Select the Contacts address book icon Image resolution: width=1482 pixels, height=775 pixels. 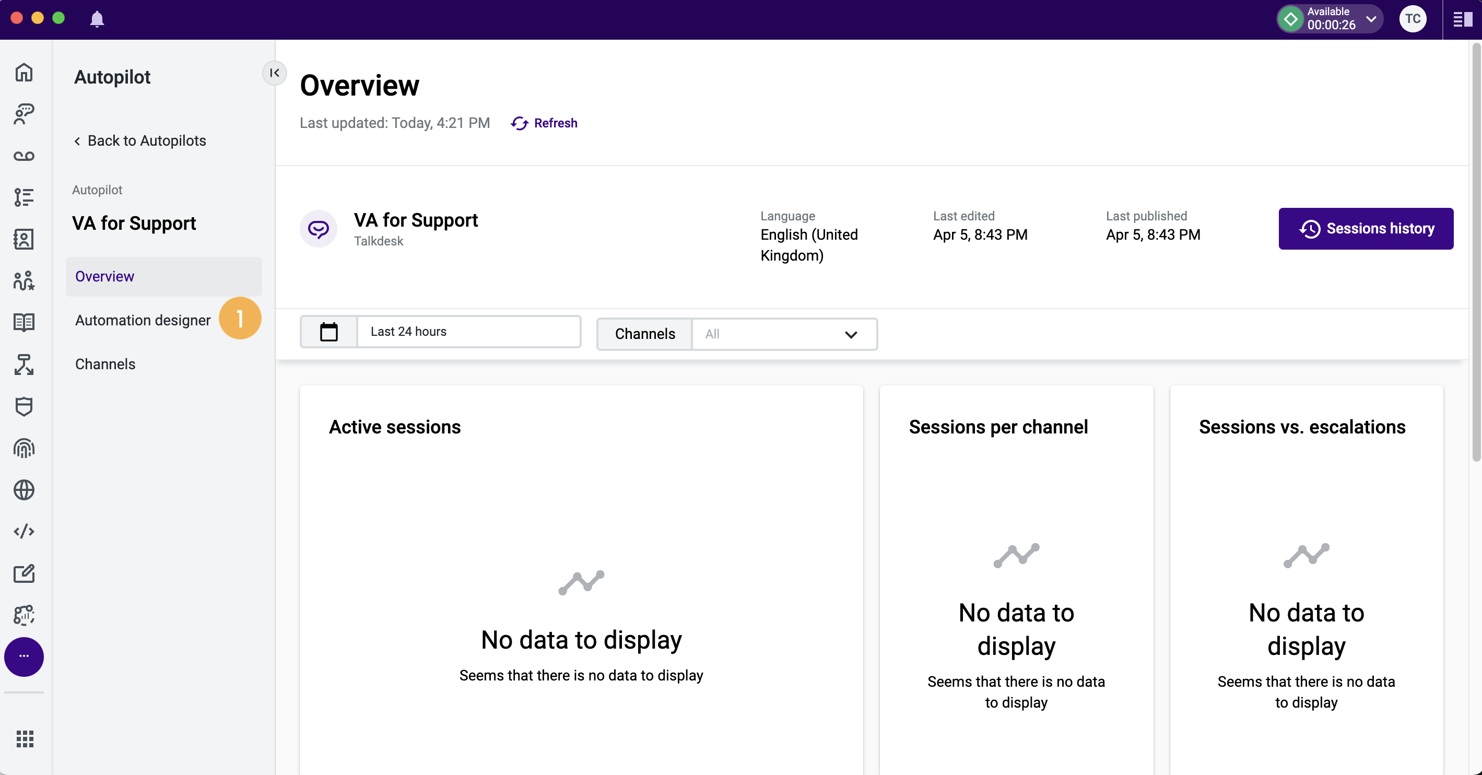click(x=23, y=239)
